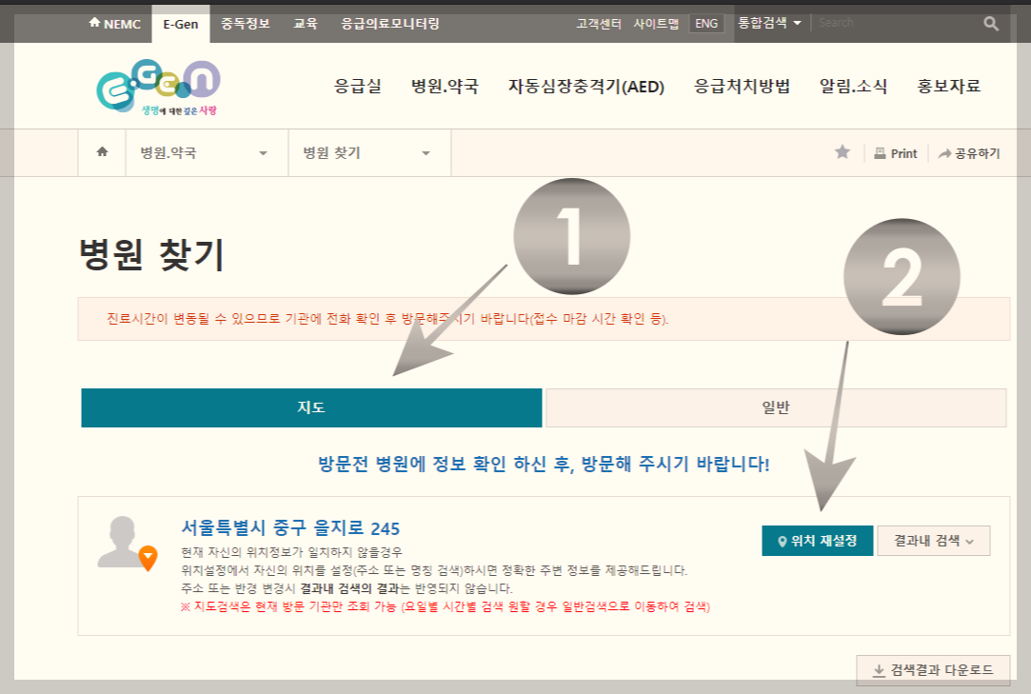Click the address 서울특별시 중구 을지로 245
The width and height of the screenshot is (1031, 694).
point(290,528)
